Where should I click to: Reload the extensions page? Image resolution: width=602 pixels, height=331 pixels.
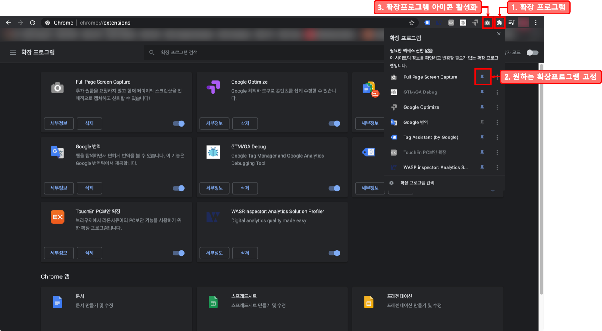pos(33,23)
